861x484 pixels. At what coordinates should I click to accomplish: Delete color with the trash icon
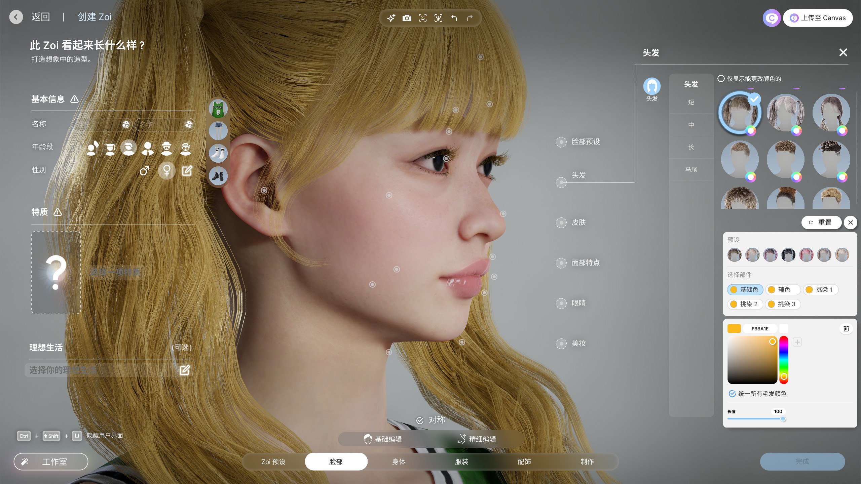(x=846, y=328)
